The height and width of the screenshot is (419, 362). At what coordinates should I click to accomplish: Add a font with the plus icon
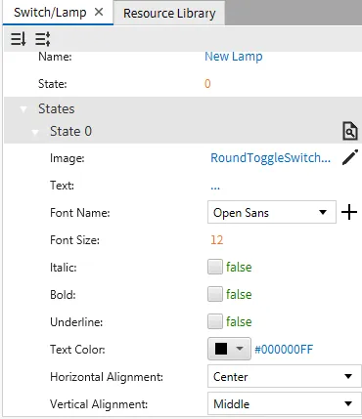pos(349,213)
